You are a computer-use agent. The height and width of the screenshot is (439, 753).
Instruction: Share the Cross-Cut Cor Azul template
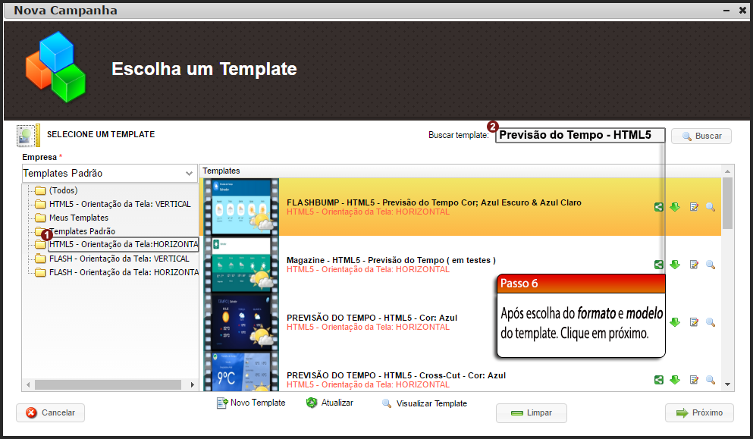[658, 379]
